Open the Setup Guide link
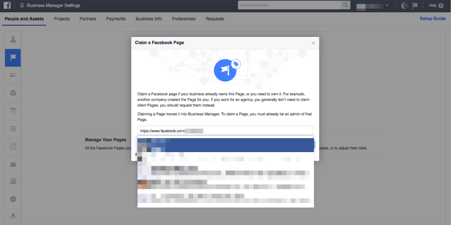This screenshot has height=225, width=451. (x=433, y=18)
